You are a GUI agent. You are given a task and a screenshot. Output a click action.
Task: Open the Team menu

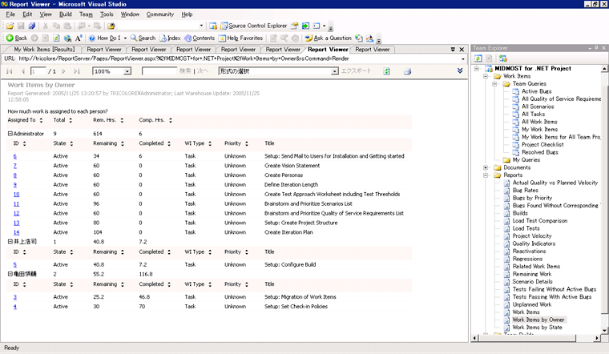pos(86,14)
